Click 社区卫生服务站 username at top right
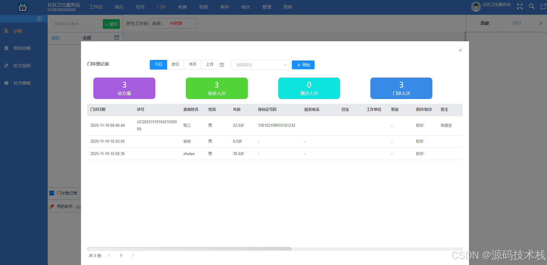 click(497, 5)
